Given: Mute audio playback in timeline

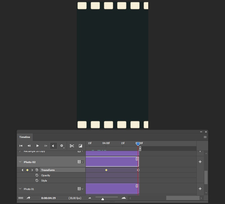Looking at the screenshot, I should click(53, 146).
